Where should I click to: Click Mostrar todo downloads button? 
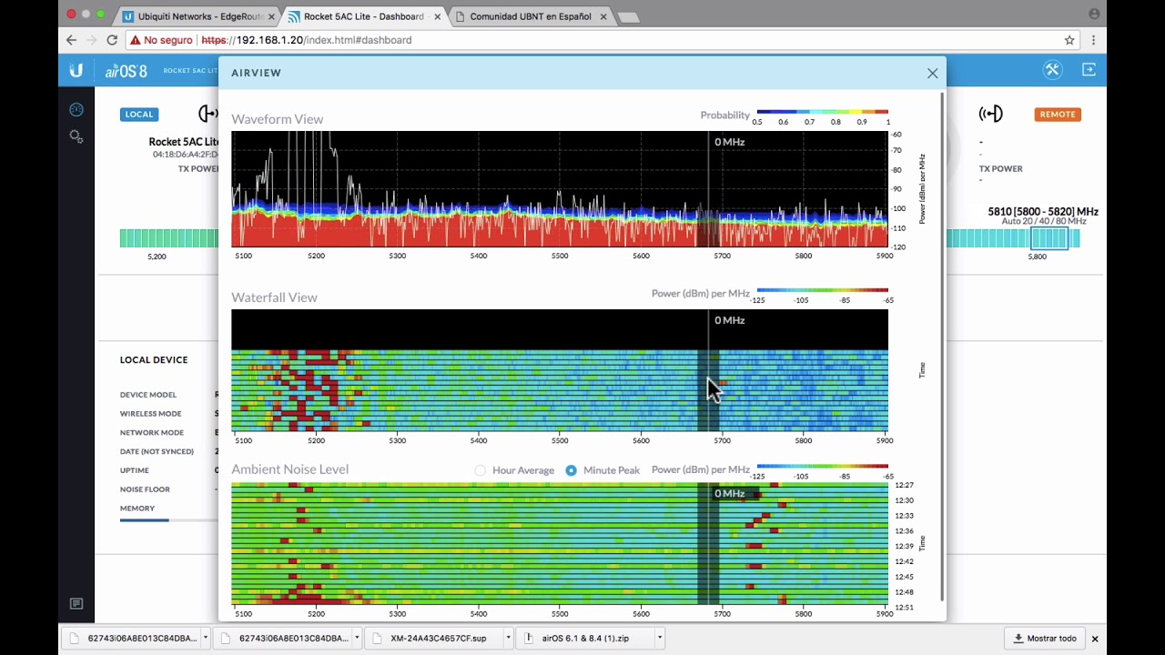point(1045,639)
